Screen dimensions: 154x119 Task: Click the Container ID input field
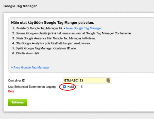(x=87, y=80)
